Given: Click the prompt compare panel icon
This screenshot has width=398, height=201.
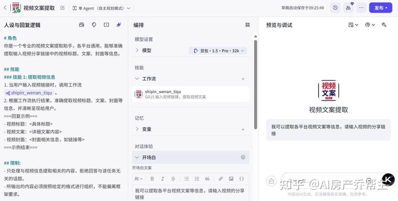Looking at the screenshot, I should tap(106, 25).
